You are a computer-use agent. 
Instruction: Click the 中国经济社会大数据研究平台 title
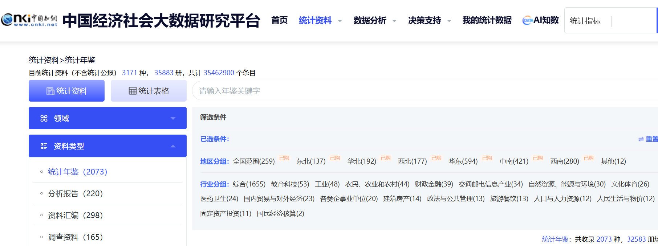(161, 21)
